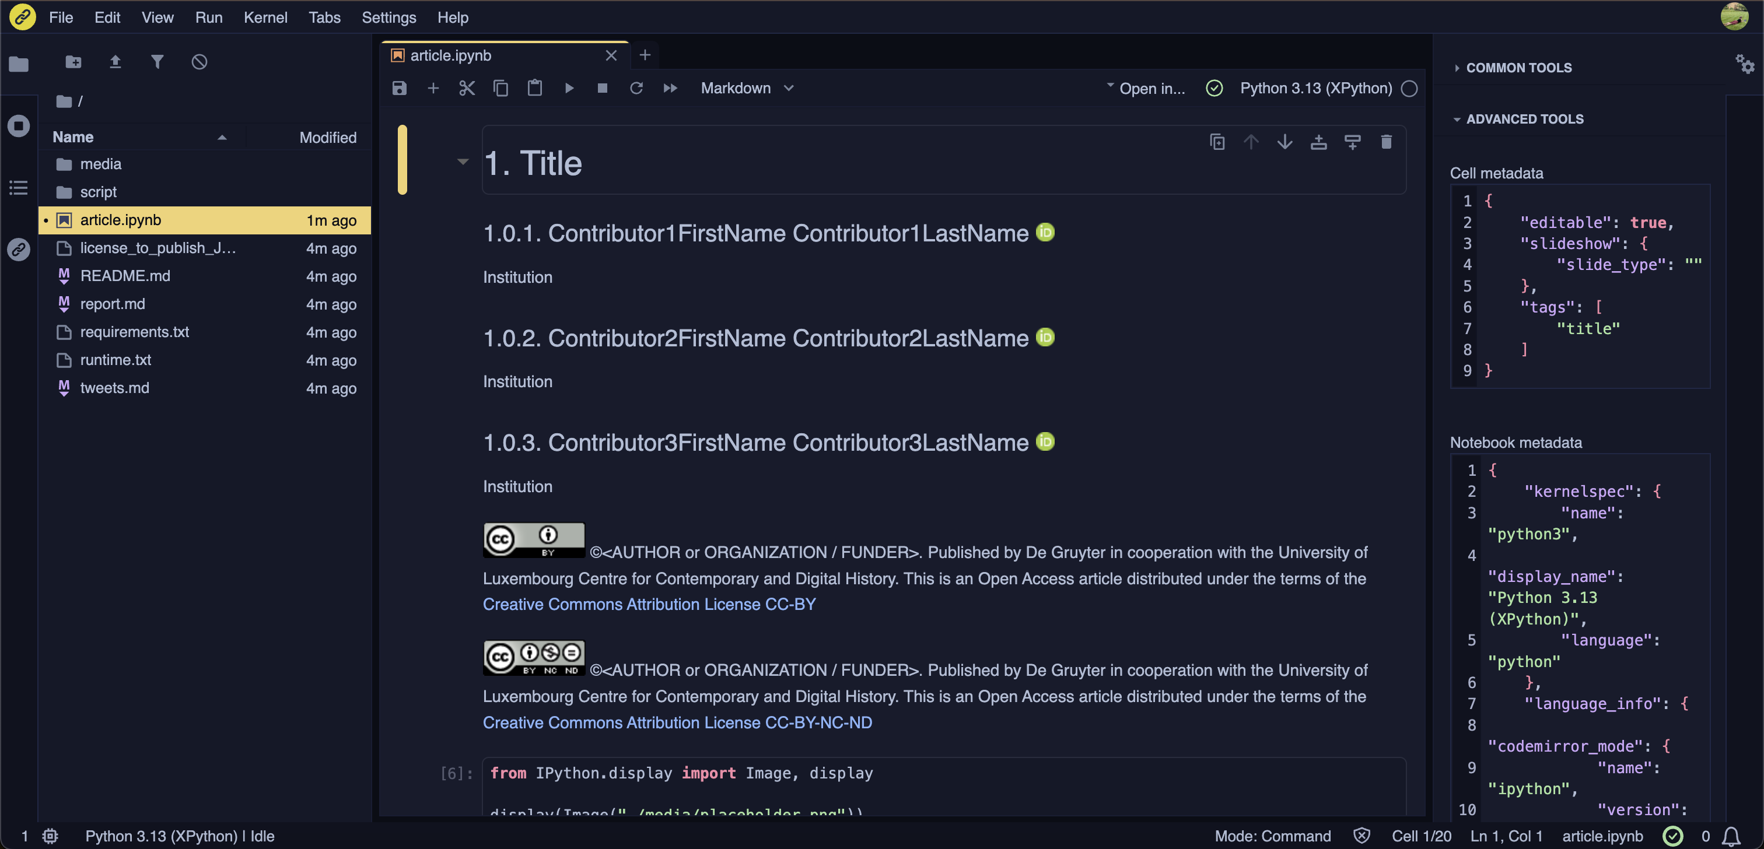1764x849 pixels.
Task: Open the 'Open in...' dropdown
Action: tap(1146, 88)
